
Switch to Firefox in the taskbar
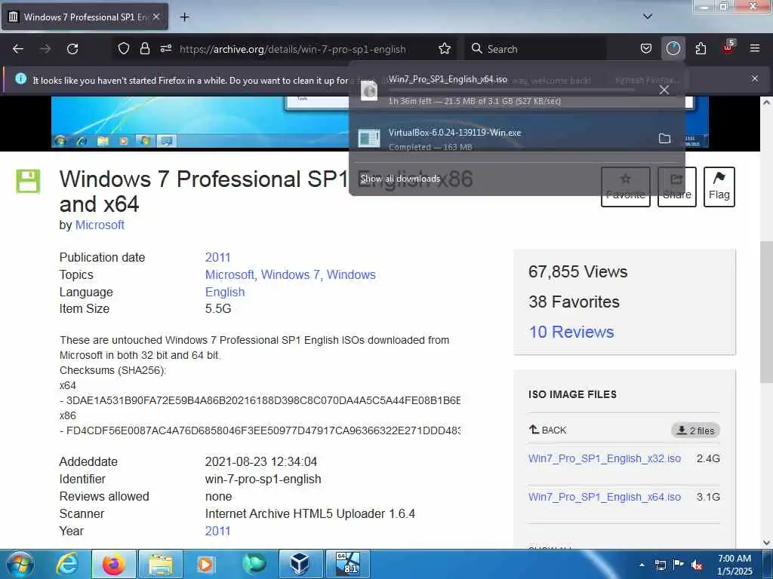[114, 564]
